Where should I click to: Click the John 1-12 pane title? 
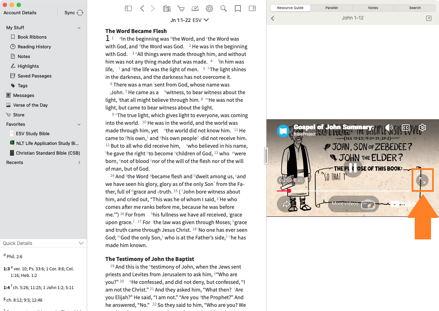(353, 18)
